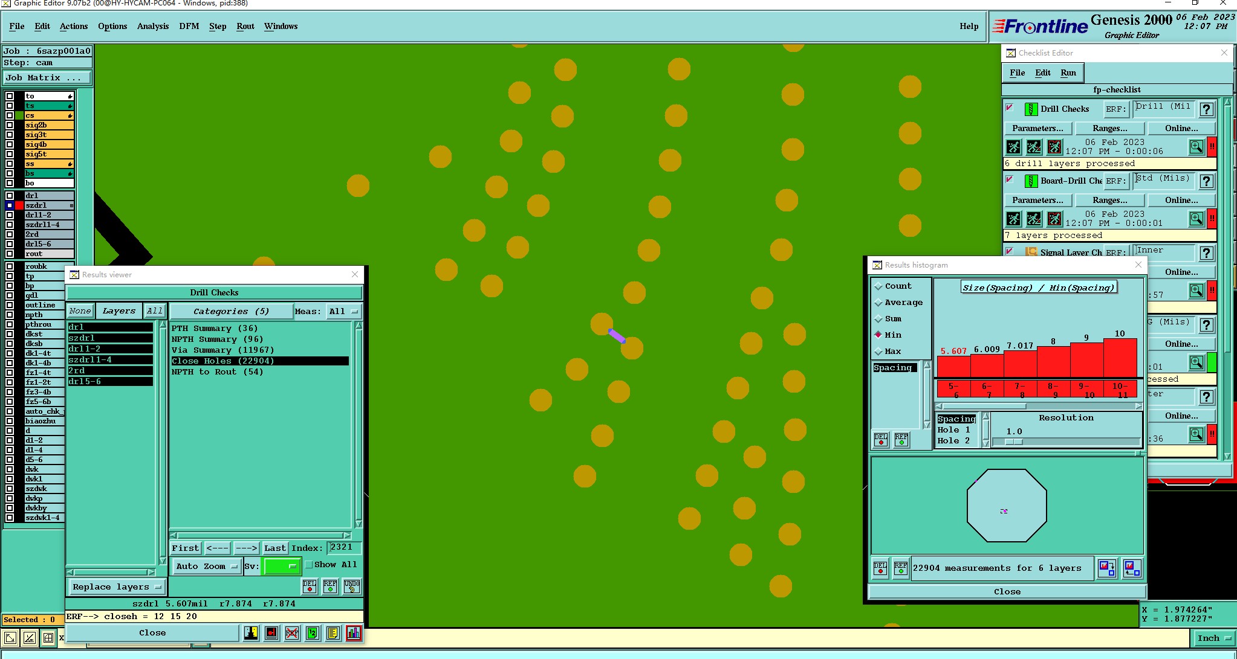Click the histogram icon in Results viewer
Image resolution: width=1237 pixels, height=659 pixels.
pos(353,633)
